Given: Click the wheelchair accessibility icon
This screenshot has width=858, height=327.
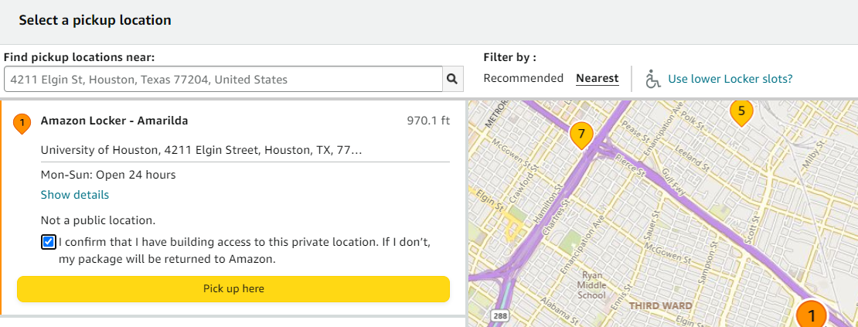Looking at the screenshot, I should (653, 79).
